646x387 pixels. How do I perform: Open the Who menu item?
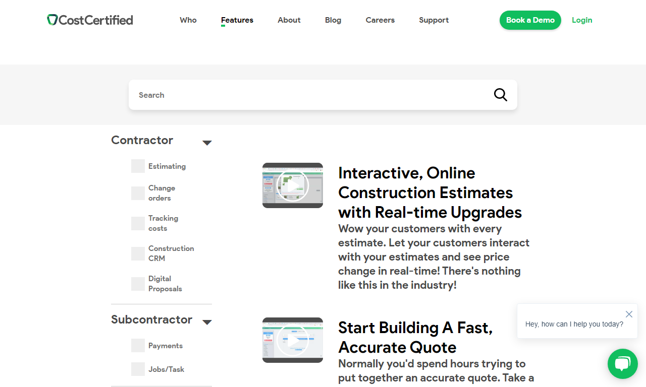click(x=188, y=20)
